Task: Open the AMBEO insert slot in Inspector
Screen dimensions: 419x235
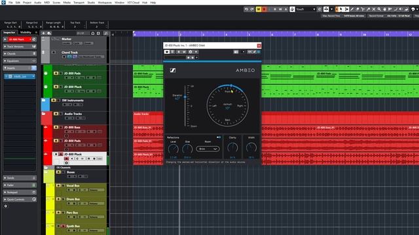Action: (x=20, y=76)
